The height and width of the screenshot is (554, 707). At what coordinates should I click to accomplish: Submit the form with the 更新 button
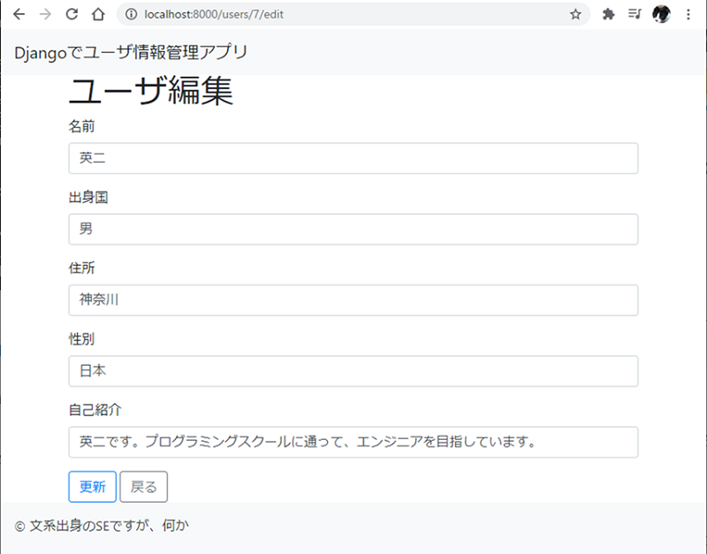tap(93, 487)
